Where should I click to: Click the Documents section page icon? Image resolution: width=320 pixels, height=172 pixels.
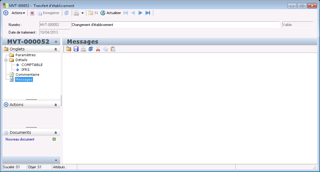point(6,132)
